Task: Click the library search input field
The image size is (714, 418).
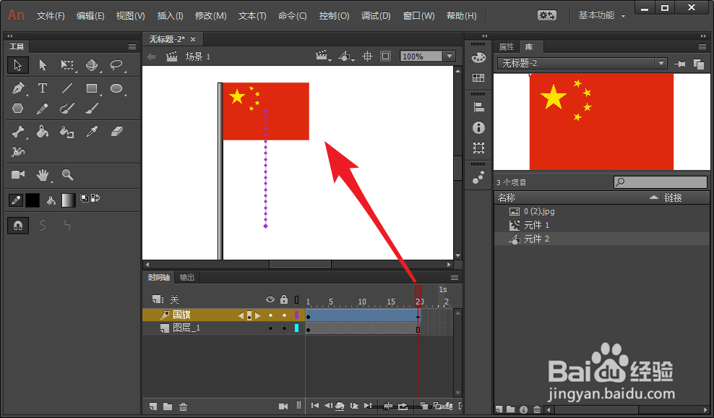Action: [661, 182]
